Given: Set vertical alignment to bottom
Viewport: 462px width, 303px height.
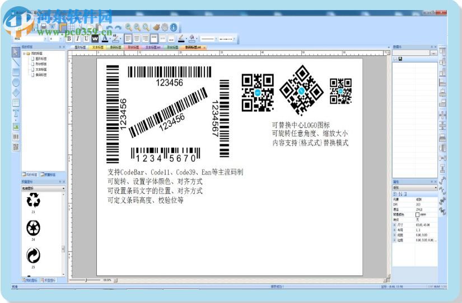Looking at the screenshot, I should 171,39.
